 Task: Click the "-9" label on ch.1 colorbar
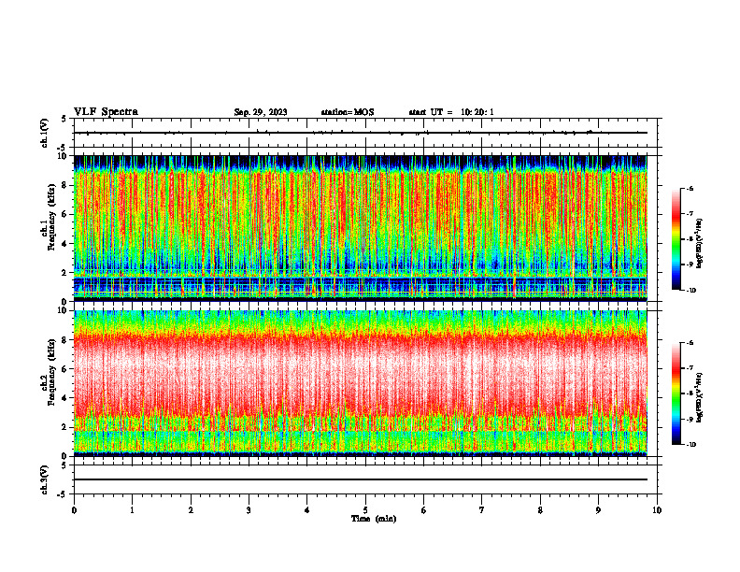[x=690, y=265]
